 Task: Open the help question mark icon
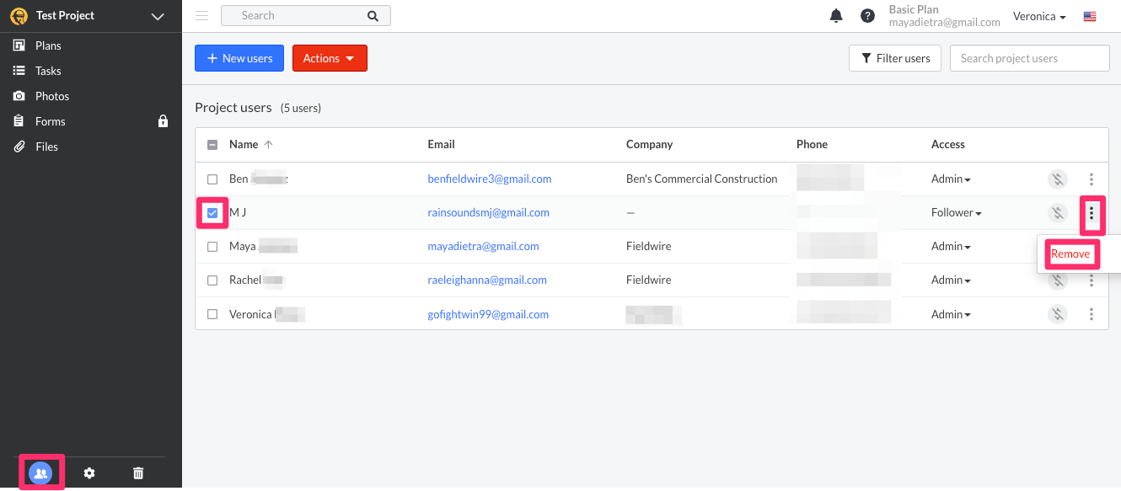(867, 15)
